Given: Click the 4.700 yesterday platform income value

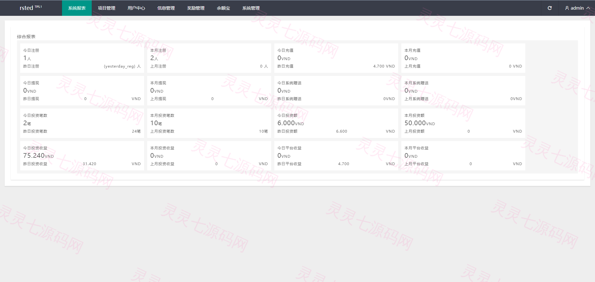Looking at the screenshot, I should pyautogui.click(x=343, y=164).
